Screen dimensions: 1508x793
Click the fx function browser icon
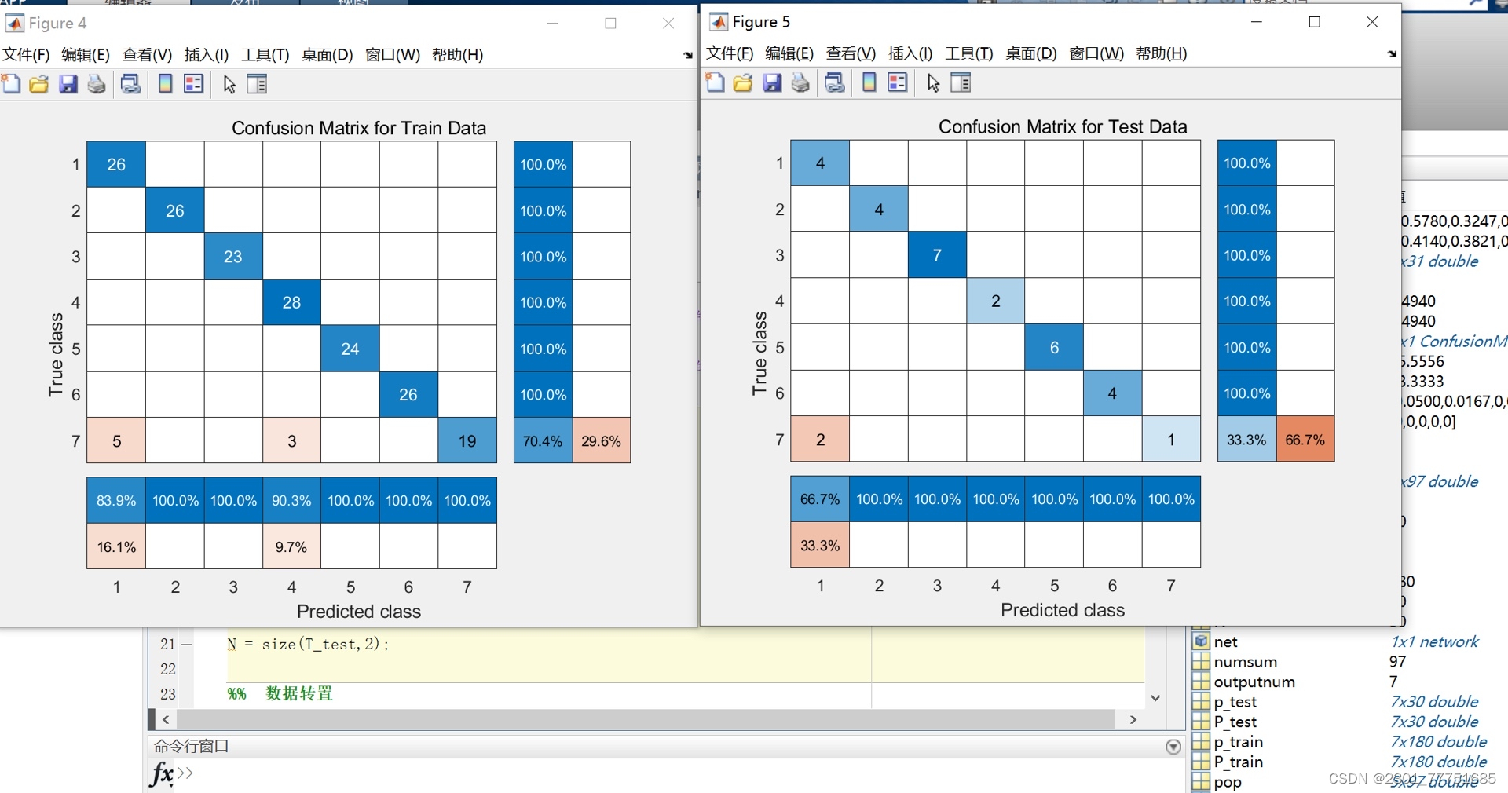(x=162, y=774)
